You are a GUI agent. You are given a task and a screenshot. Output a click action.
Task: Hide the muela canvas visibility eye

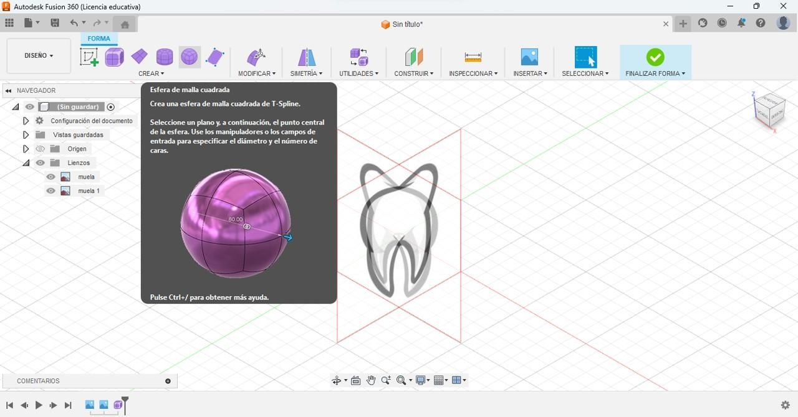(51, 177)
